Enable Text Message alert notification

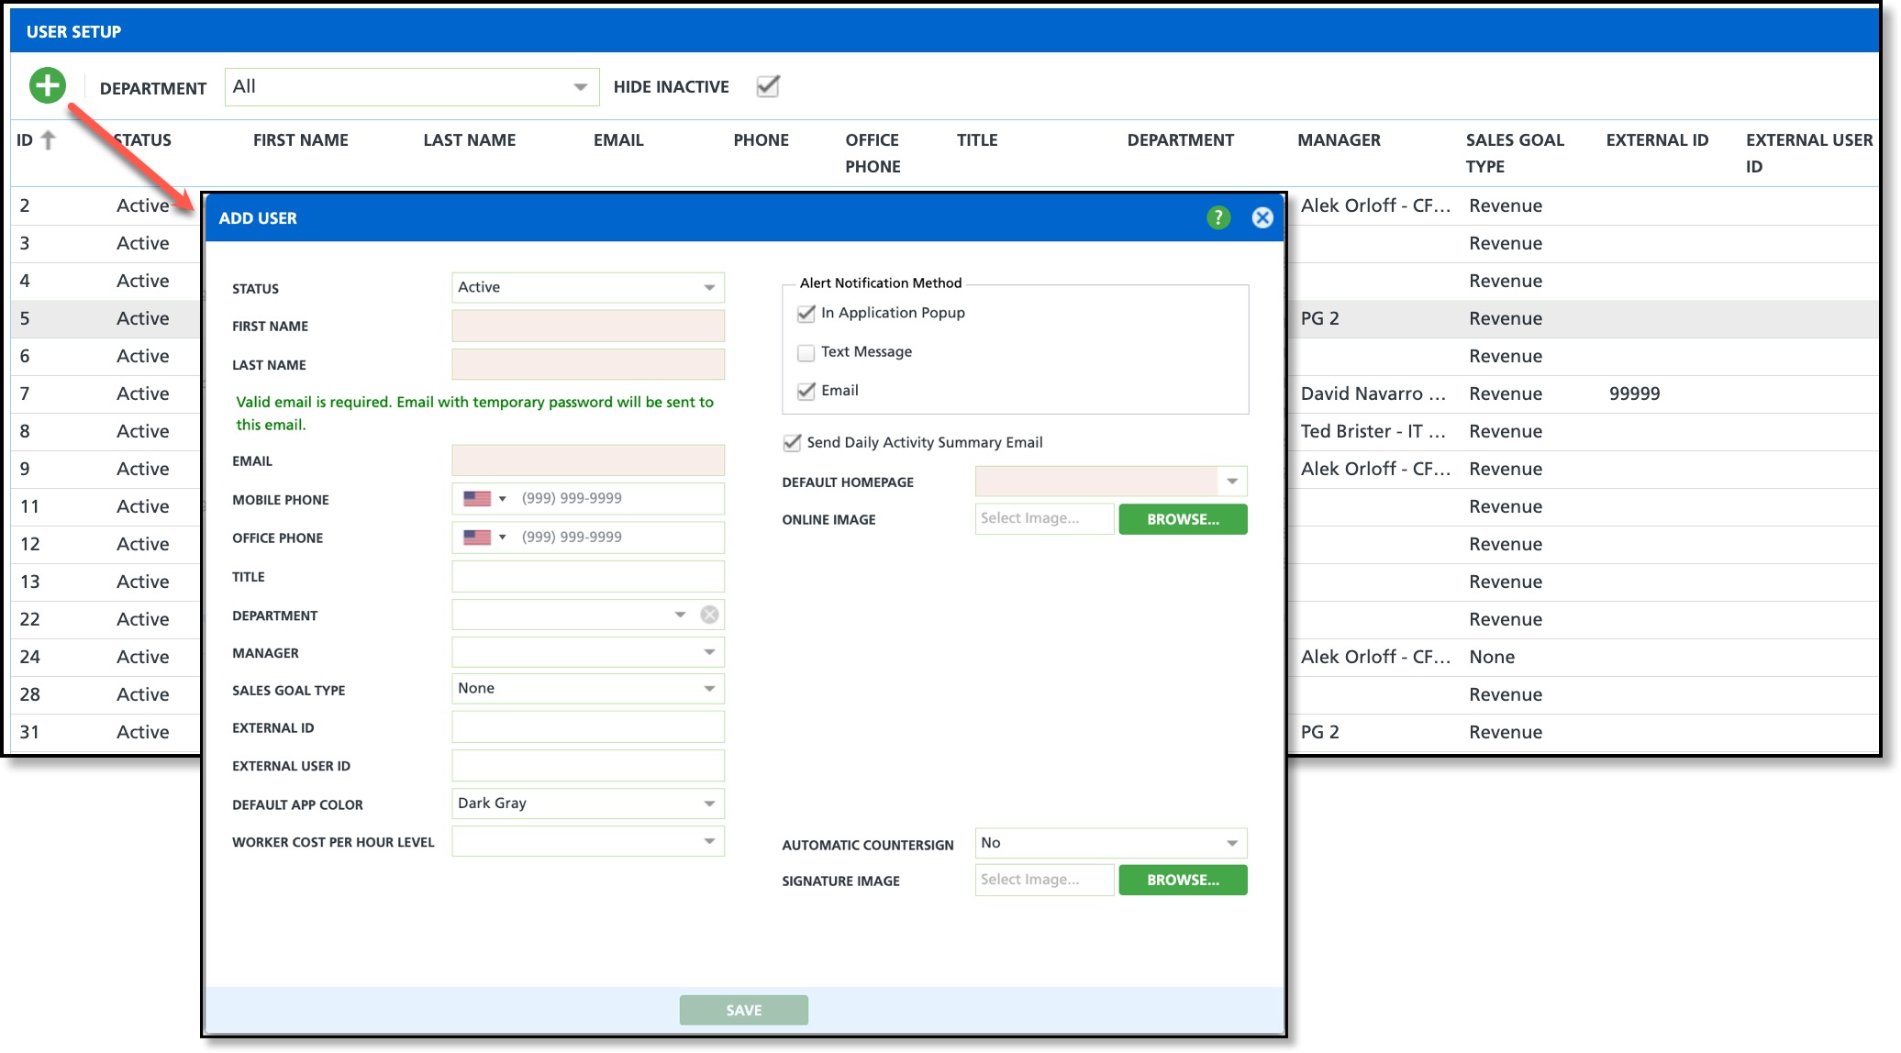click(x=806, y=352)
